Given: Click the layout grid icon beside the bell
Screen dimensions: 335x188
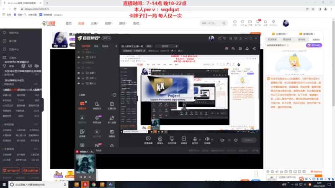Looking at the screenshot, I should click(240, 48).
